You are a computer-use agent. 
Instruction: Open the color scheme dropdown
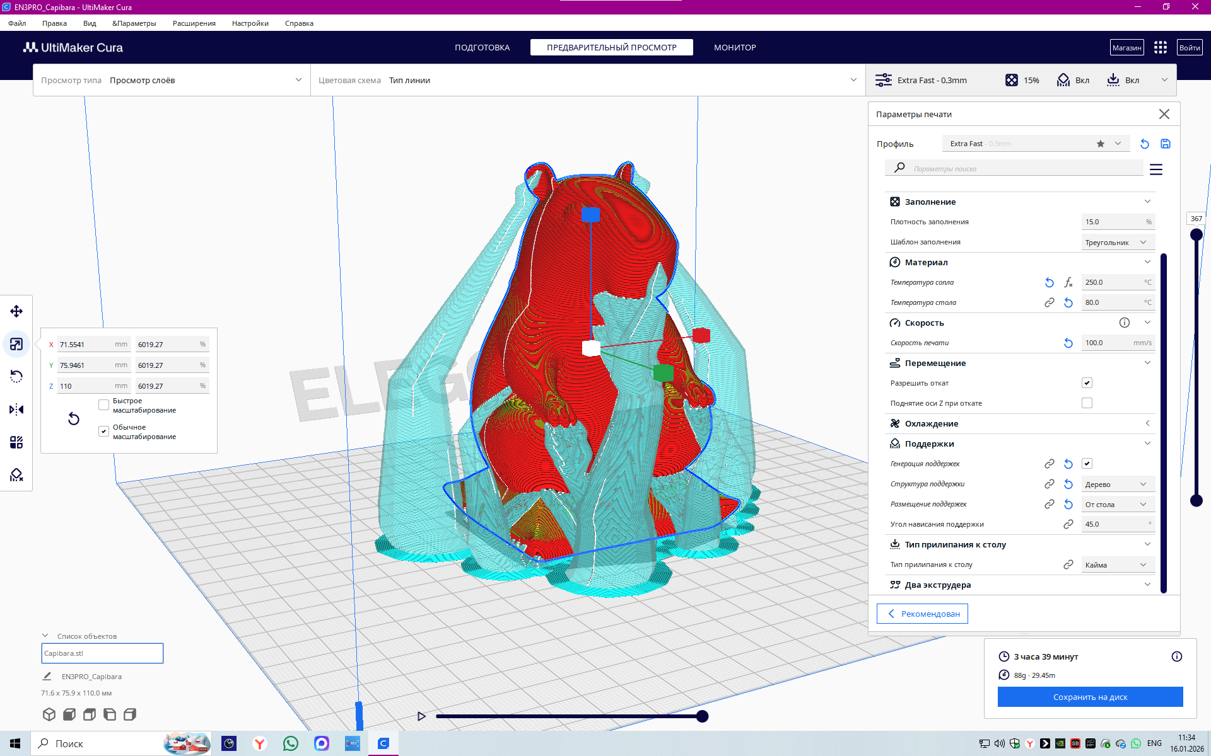tap(588, 80)
